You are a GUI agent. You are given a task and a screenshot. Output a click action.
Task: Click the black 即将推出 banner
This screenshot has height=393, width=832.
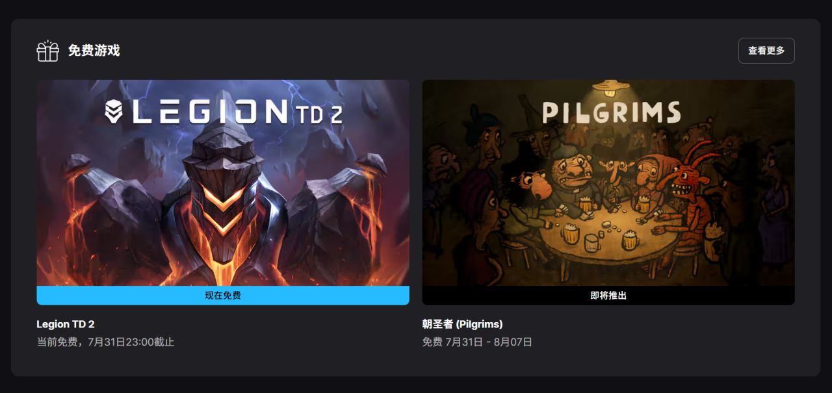(608, 296)
